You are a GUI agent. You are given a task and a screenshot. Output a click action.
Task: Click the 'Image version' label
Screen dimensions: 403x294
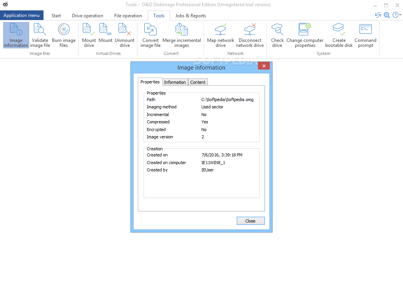pyautogui.click(x=160, y=137)
